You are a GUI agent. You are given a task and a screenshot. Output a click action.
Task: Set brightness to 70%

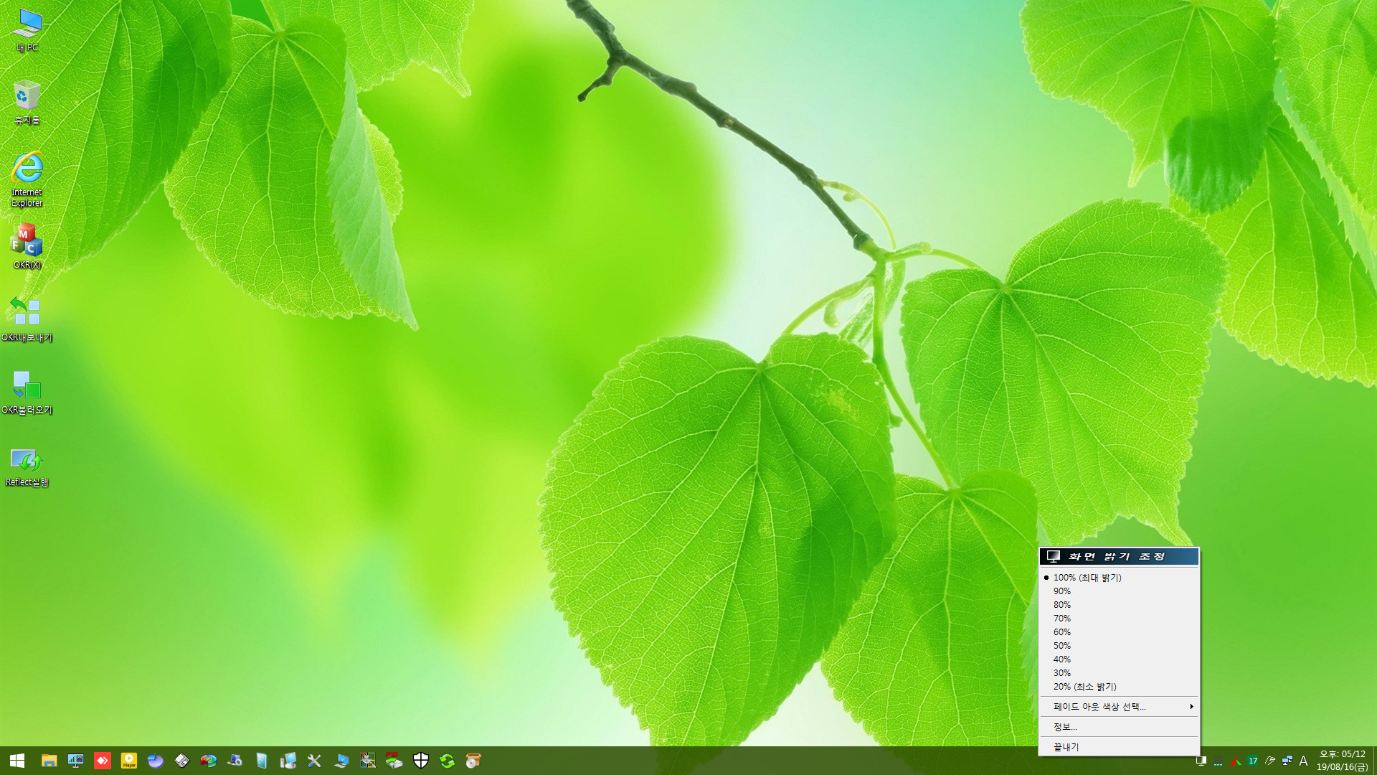[1119, 619]
